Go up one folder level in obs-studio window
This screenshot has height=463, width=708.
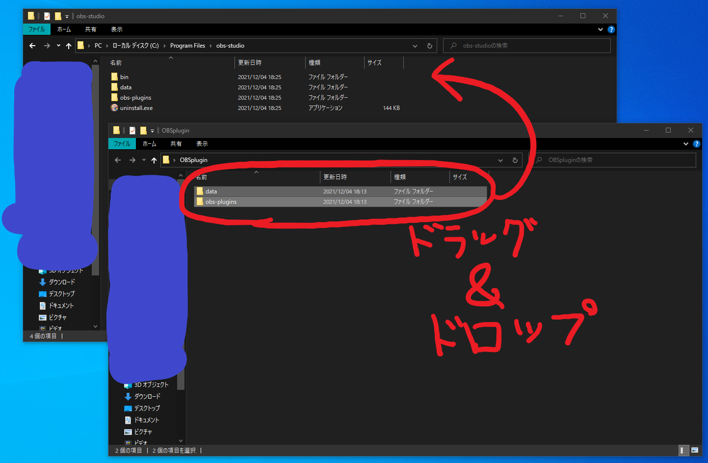[69, 46]
